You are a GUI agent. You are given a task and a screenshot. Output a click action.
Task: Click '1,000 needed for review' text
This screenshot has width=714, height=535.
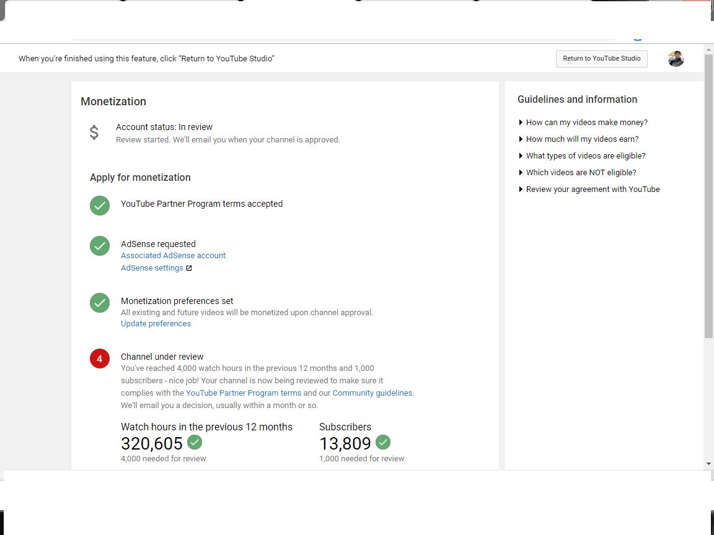click(361, 459)
